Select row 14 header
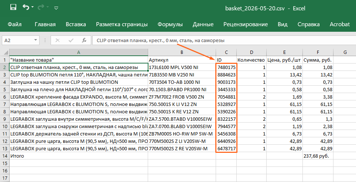The image size is (356, 182). pos(4,156)
